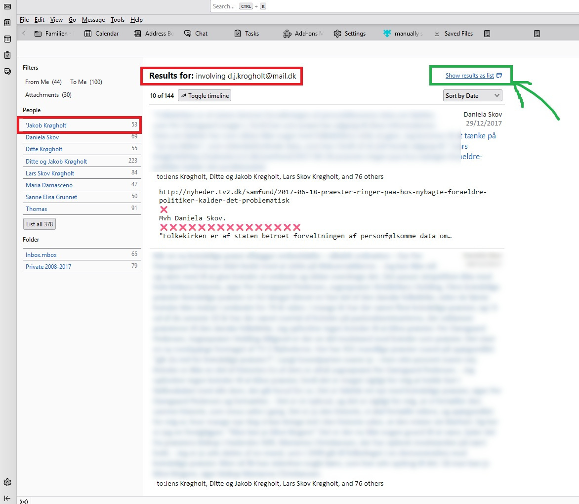
Task: Toggle the Attachments filter
Action: [x=48, y=95]
